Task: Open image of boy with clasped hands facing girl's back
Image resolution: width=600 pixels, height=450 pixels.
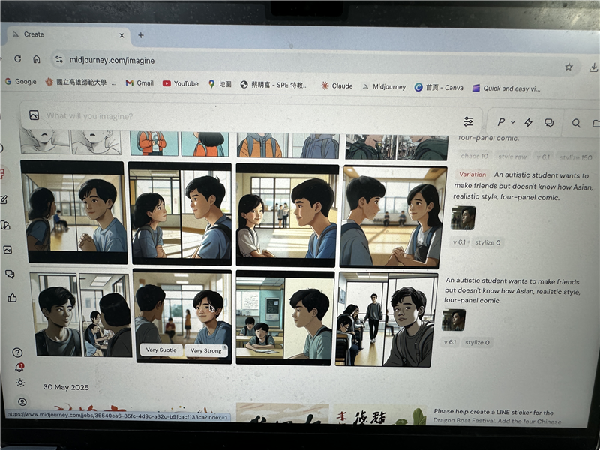Action: (74, 212)
